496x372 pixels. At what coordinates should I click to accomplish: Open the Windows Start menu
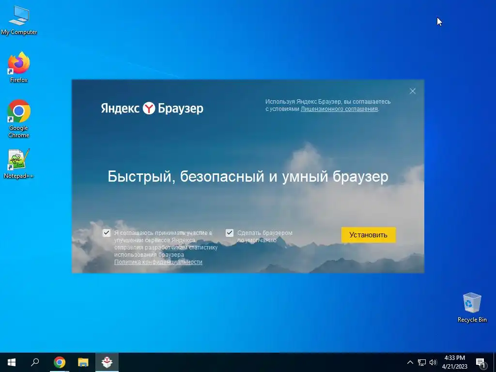tap(12, 362)
